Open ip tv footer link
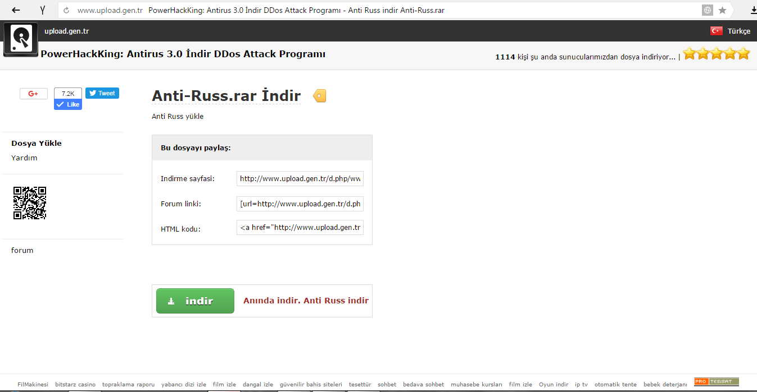This screenshot has height=392, width=757. pyautogui.click(x=582, y=384)
